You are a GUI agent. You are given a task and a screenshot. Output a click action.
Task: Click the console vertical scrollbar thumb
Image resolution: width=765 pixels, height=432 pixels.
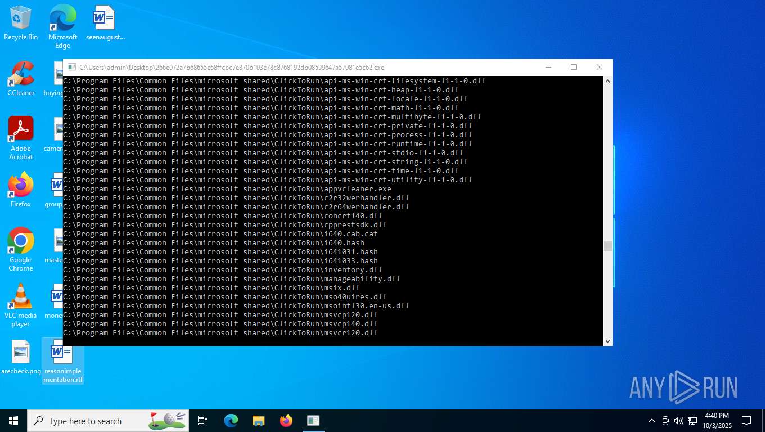pyautogui.click(x=607, y=246)
